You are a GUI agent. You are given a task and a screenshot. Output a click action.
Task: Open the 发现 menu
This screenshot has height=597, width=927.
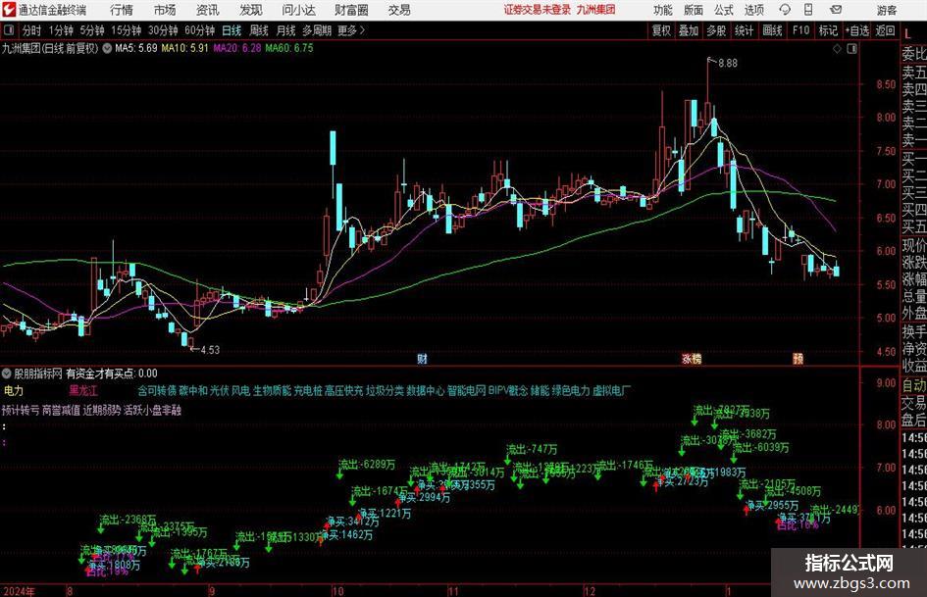coord(251,10)
